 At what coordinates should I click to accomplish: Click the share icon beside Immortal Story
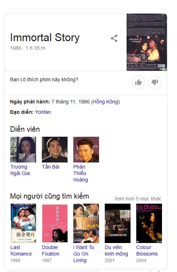pyautogui.click(x=114, y=38)
